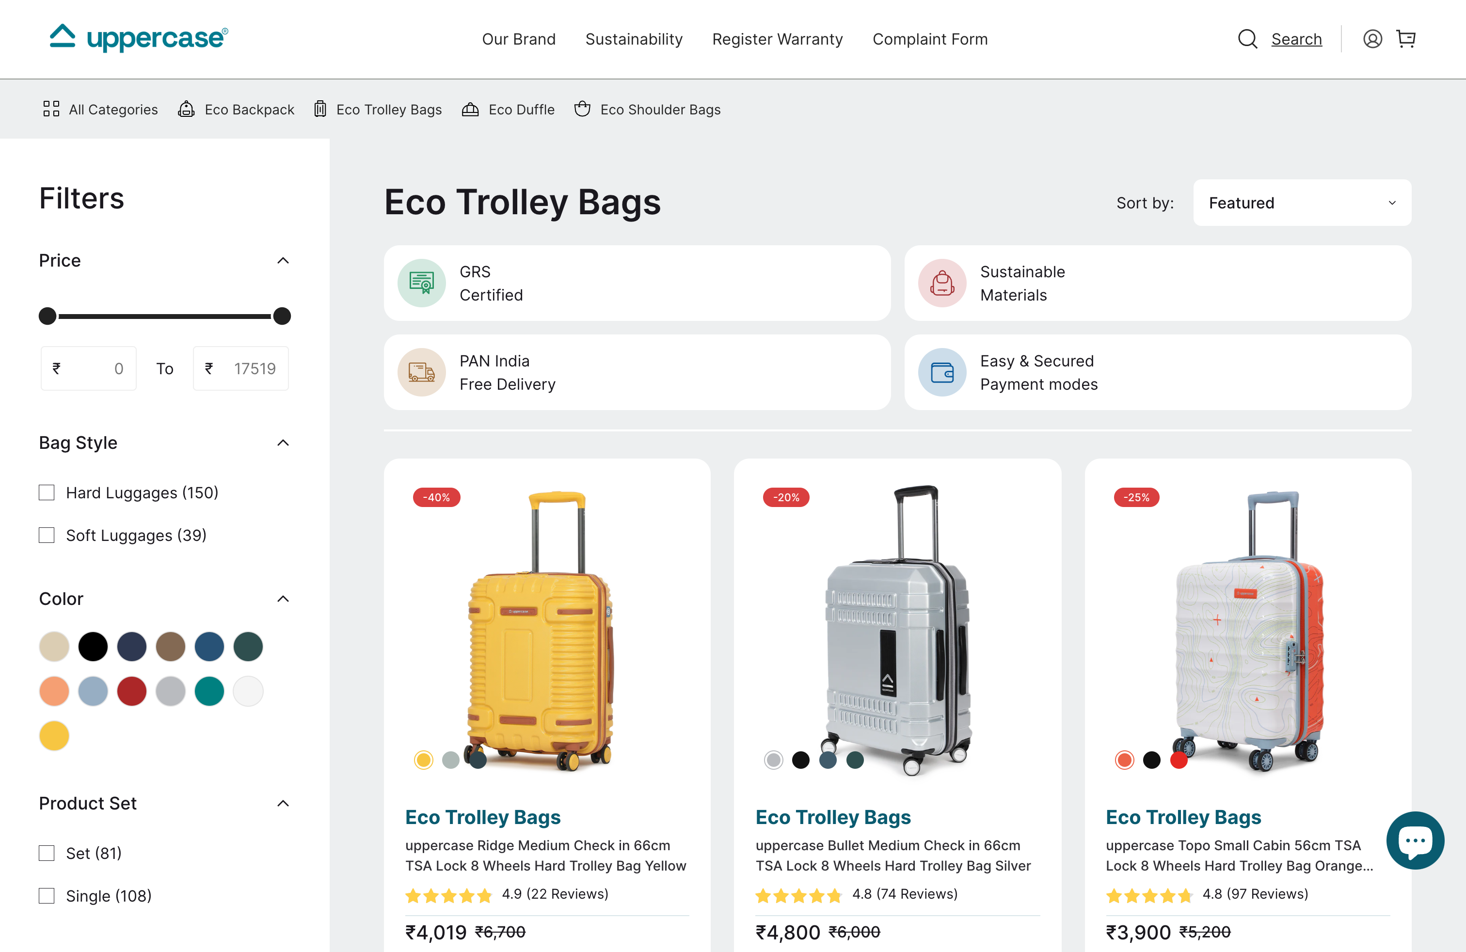Open the Register Warranty page
The width and height of the screenshot is (1466, 952).
point(777,39)
